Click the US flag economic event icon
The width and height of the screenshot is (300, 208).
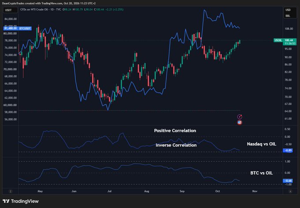click(x=240, y=122)
